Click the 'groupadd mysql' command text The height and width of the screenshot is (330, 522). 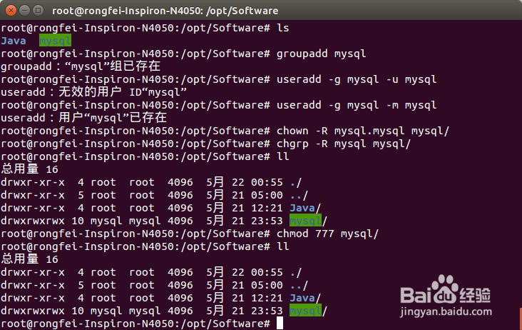(x=321, y=54)
